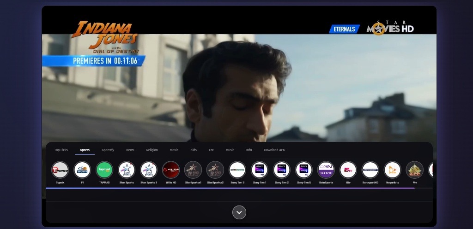Open the Star Sports channel logo
This screenshot has width=473, height=229.
(127, 170)
